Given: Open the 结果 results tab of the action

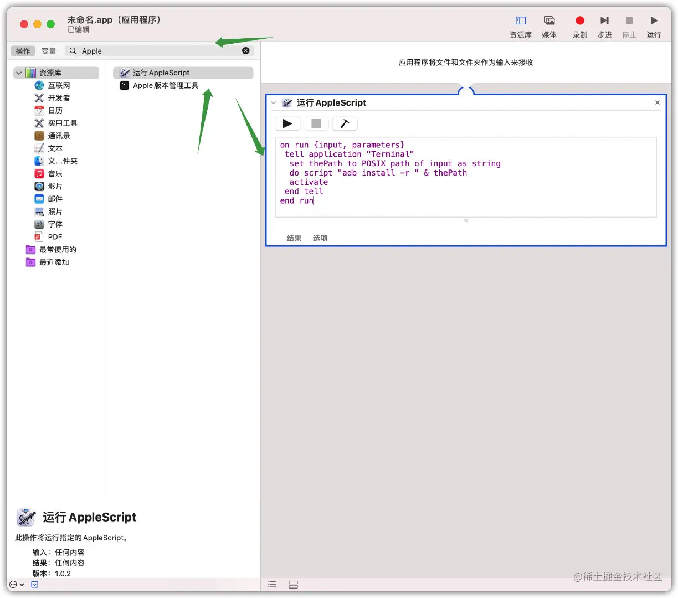Looking at the screenshot, I should pos(294,238).
